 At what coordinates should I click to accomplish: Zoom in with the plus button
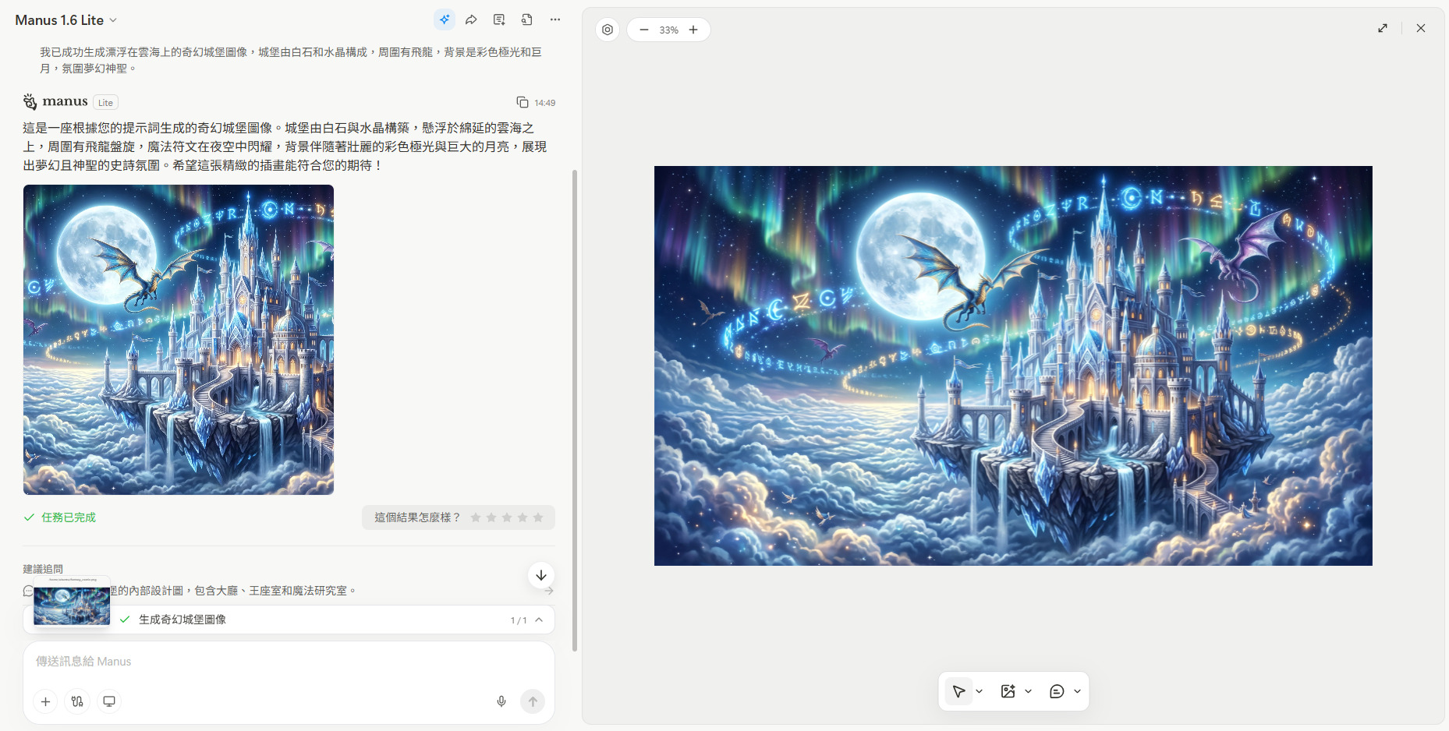[693, 30]
